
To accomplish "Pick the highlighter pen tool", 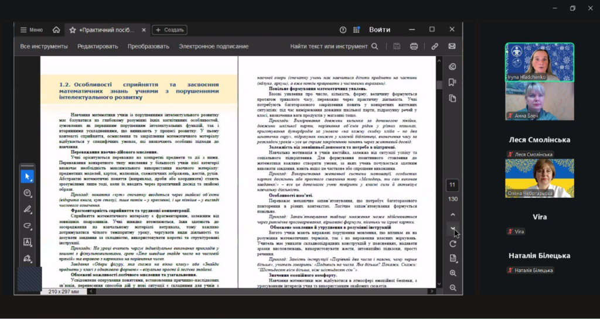I will click(28, 209).
